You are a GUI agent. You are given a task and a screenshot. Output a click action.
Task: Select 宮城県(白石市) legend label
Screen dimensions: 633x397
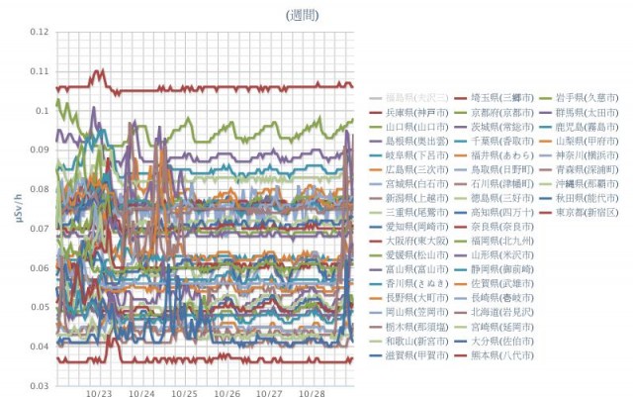click(x=417, y=184)
